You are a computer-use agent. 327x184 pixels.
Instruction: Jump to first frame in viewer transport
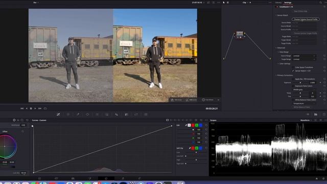coord(22,108)
